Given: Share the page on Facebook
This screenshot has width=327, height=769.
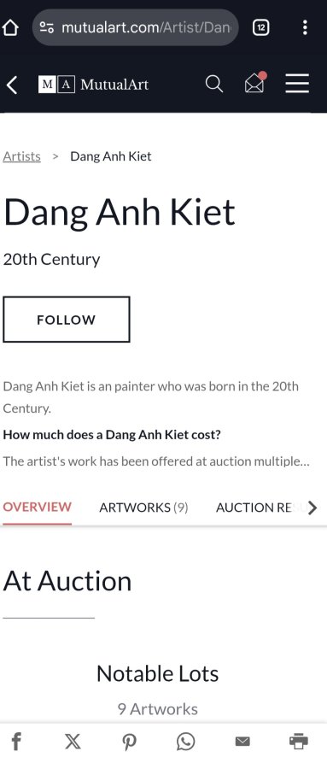Looking at the screenshot, I should [16, 741].
